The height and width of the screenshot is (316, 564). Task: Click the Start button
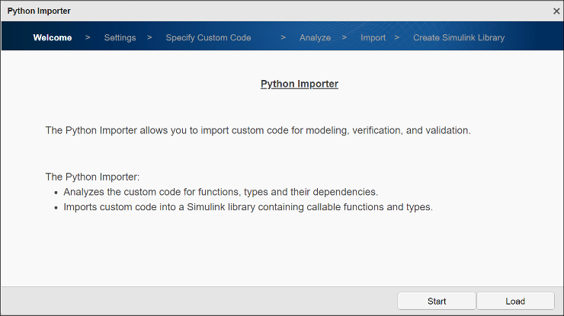pos(437,301)
